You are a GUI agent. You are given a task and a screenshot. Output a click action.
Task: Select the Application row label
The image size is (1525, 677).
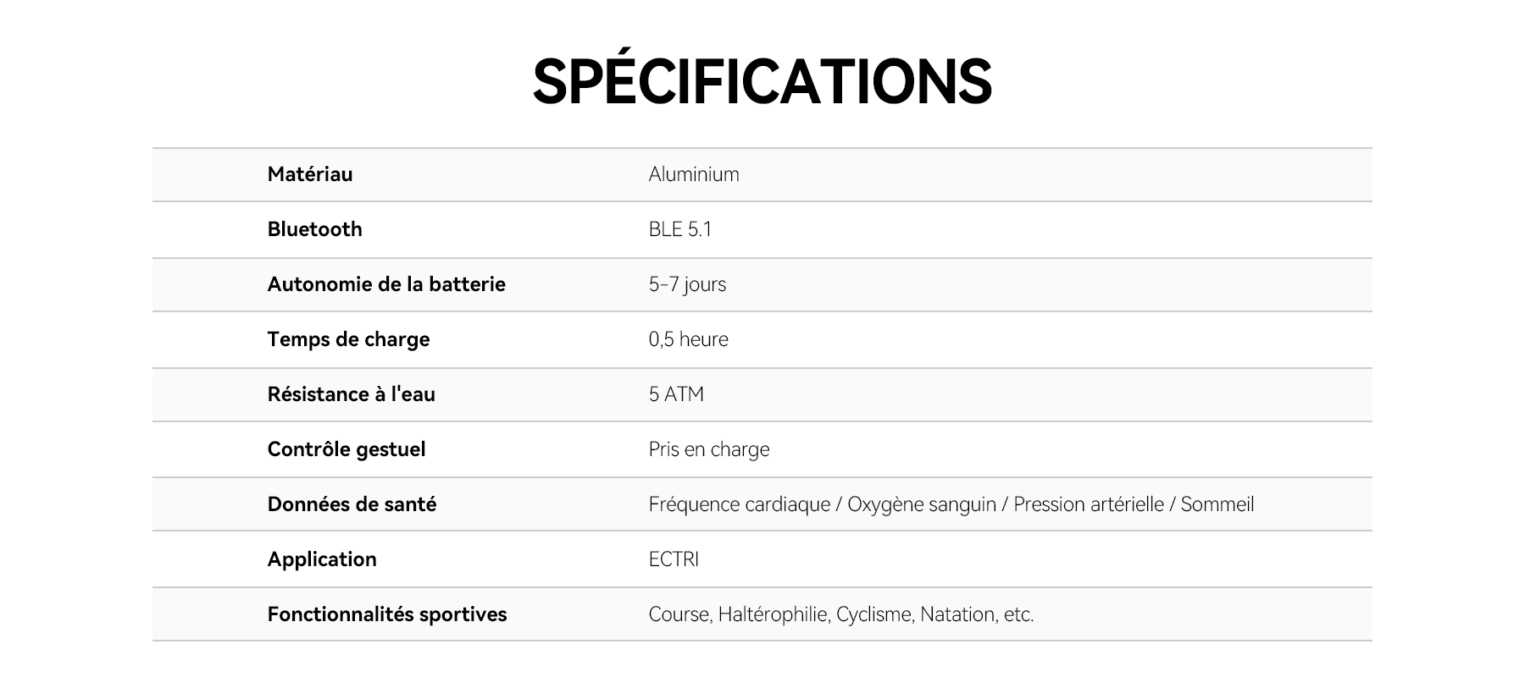point(322,559)
